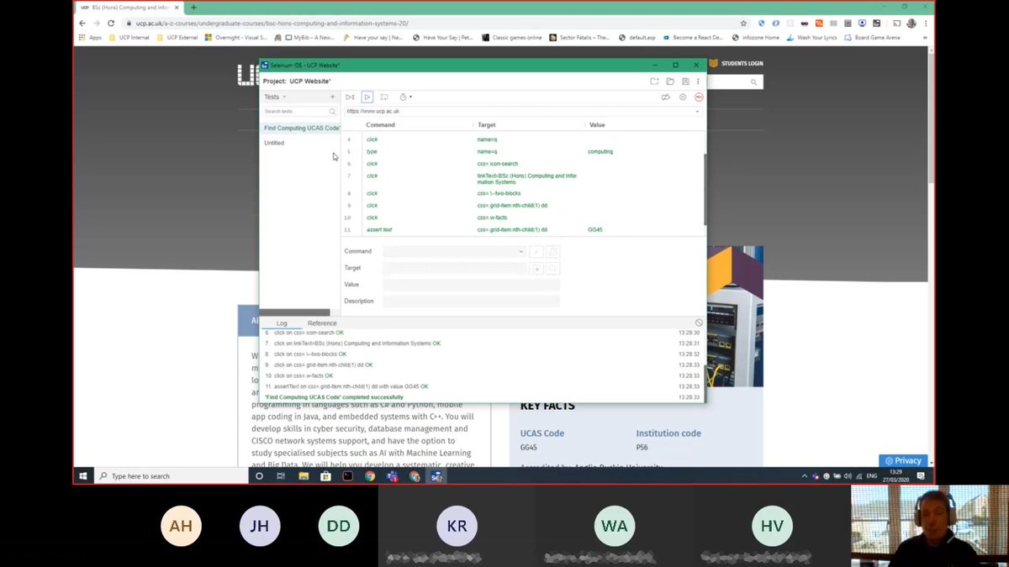Click the 'completed successfully' log line

[334, 397]
